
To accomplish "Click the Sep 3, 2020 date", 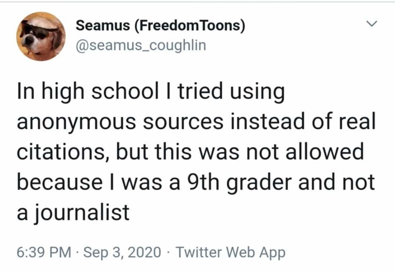I will 123,253.
